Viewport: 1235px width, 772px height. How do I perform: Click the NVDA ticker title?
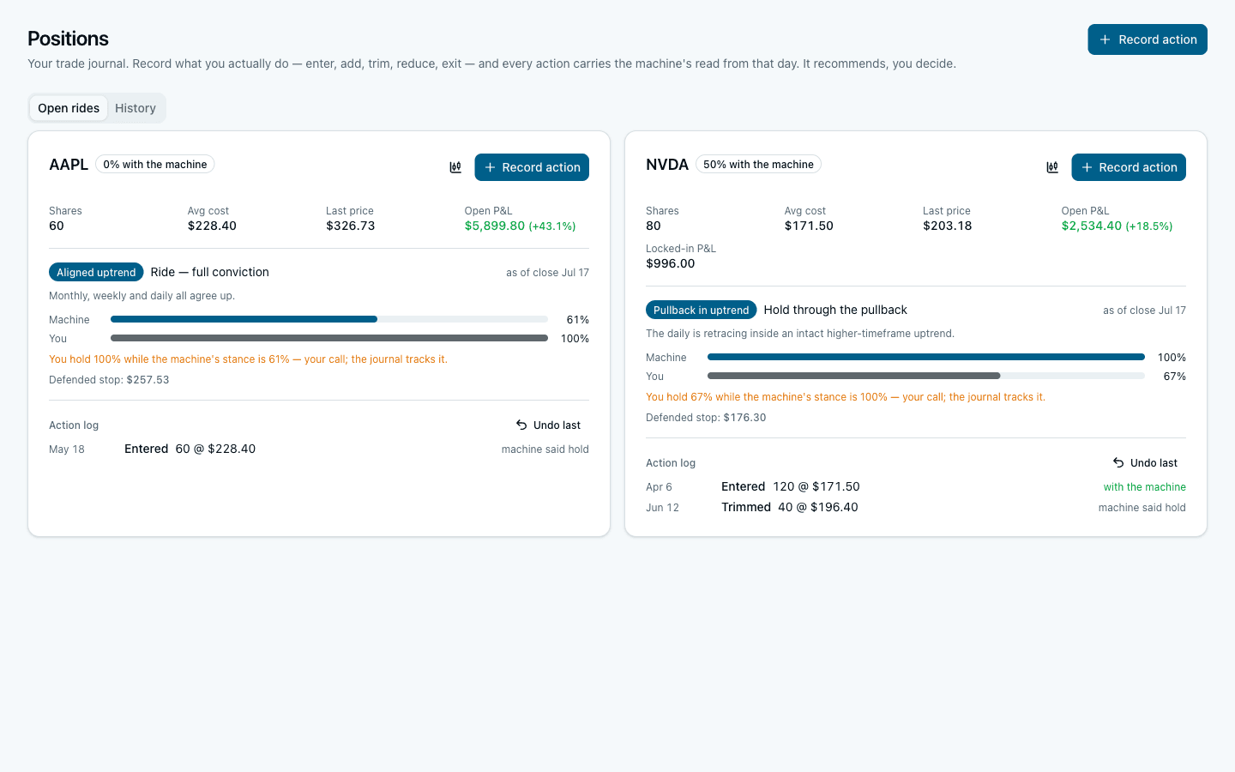[x=667, y=165]
